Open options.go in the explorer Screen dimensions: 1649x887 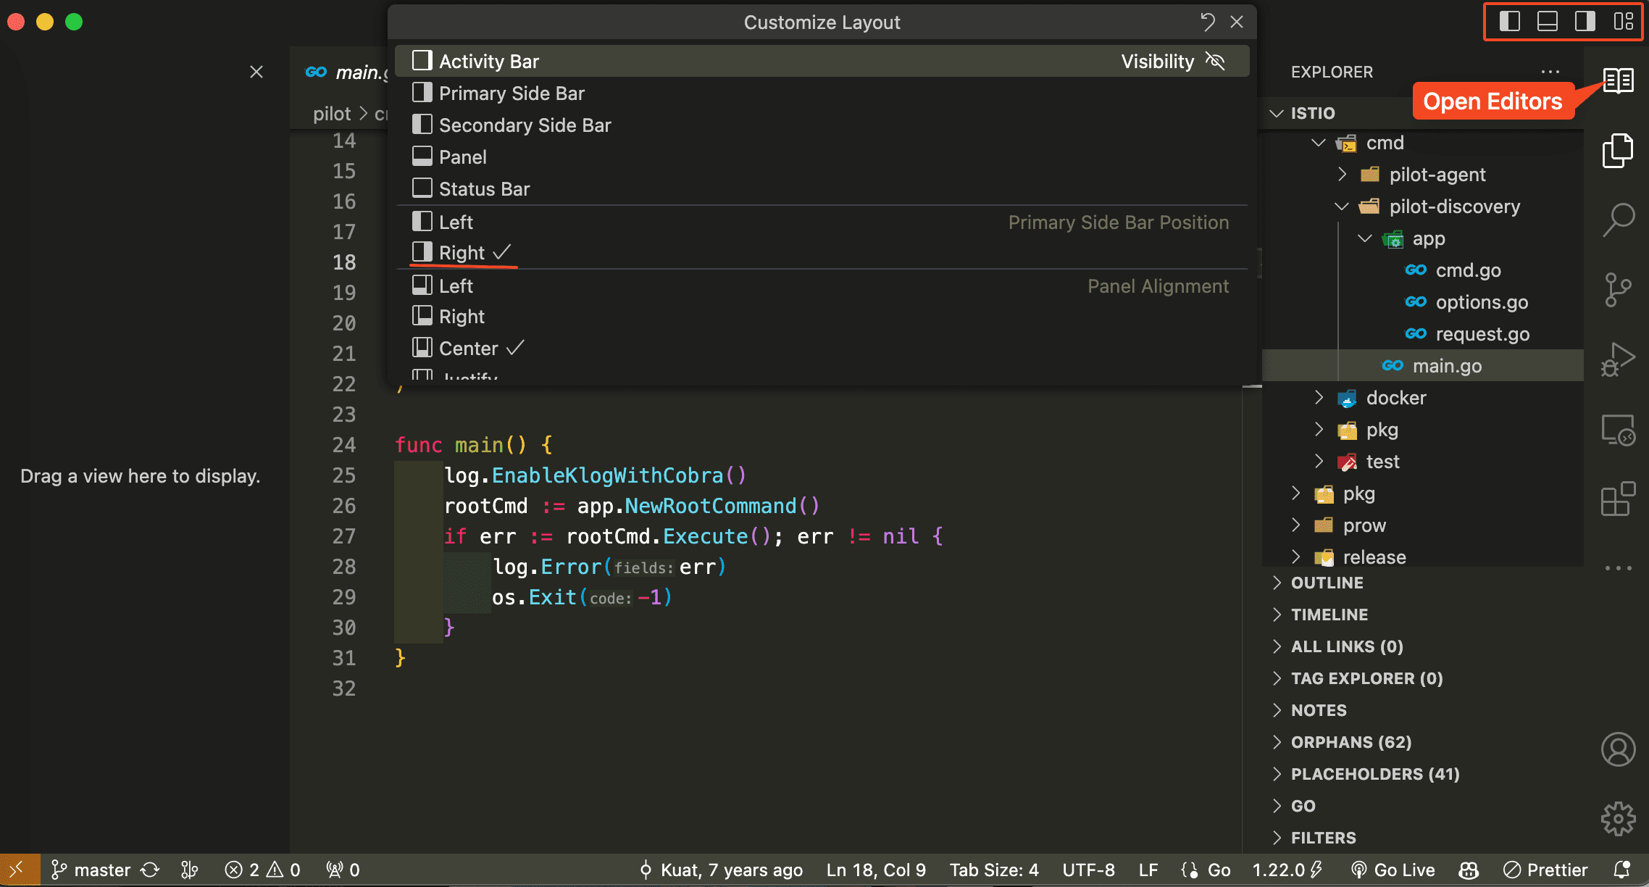(x=1482, y=302)
